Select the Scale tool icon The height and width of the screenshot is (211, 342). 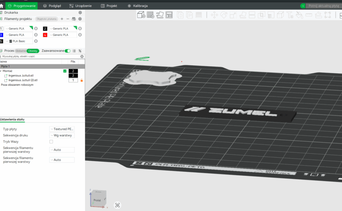[233, 15]
